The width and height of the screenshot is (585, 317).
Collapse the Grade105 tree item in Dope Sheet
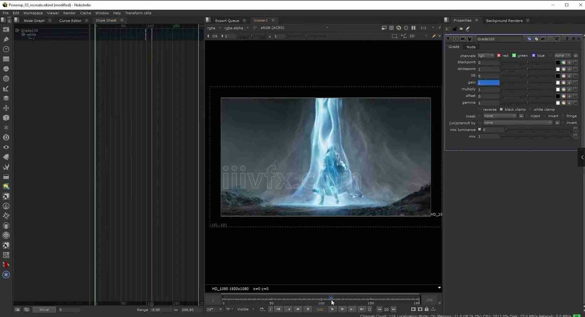tap(17, 30)
